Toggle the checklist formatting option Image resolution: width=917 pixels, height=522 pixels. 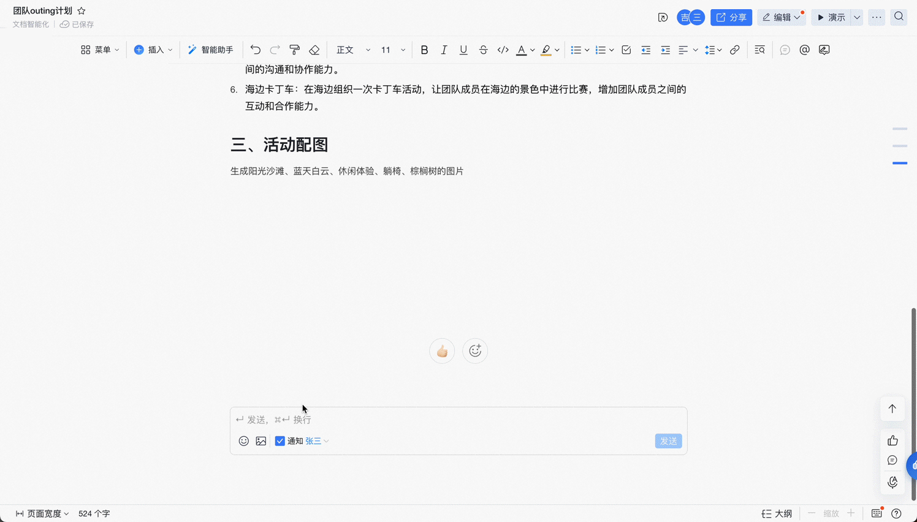(x=626, y=50)
